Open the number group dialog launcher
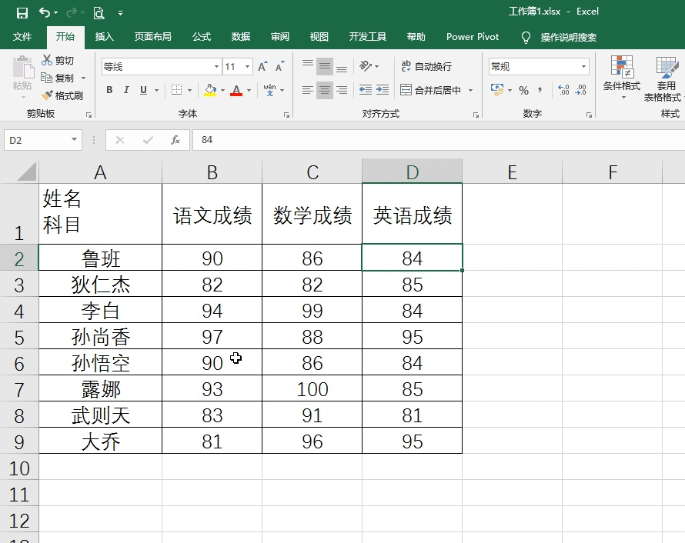This screenshot has width=685, height=543. pyautogui.click(x=589, y=115)
